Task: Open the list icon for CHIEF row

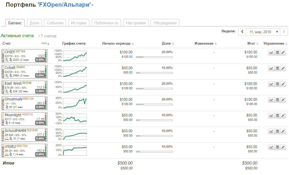Action: pos(277,53)
